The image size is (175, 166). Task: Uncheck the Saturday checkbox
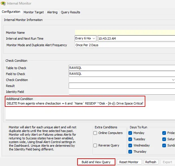click(x=164, y=139)
